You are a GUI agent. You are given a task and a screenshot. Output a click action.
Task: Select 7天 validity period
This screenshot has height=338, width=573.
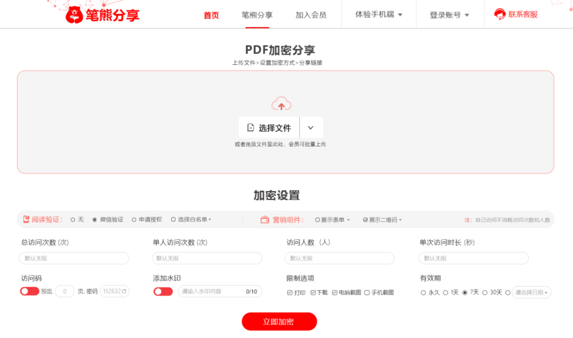465,293
